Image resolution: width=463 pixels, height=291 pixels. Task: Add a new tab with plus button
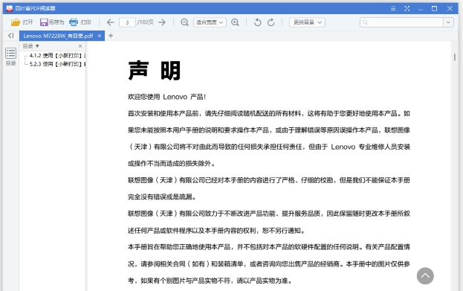coord(111,36)
